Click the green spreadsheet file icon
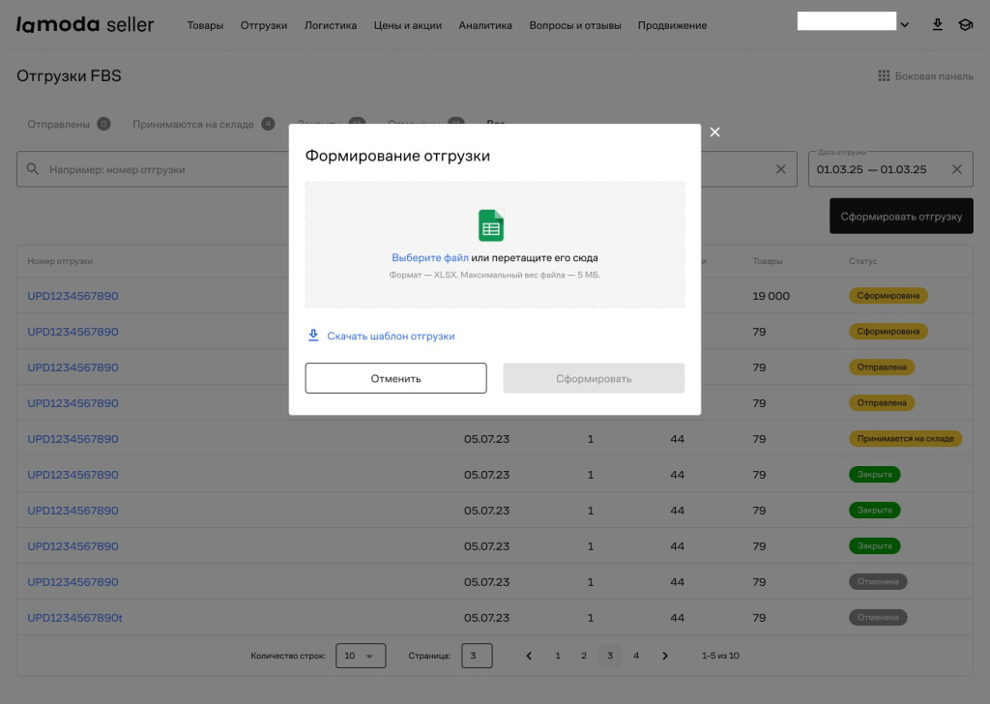The height and width of the screenshot is (704, 990). 491,225
